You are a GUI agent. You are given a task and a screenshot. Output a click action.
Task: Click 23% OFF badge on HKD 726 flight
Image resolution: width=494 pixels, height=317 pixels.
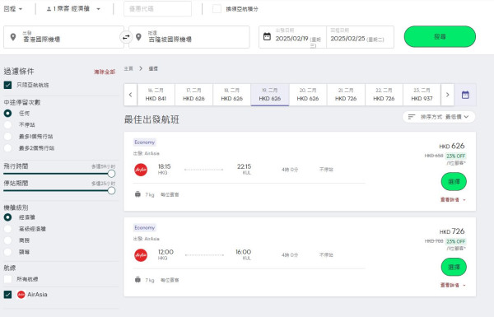[455, 241]
